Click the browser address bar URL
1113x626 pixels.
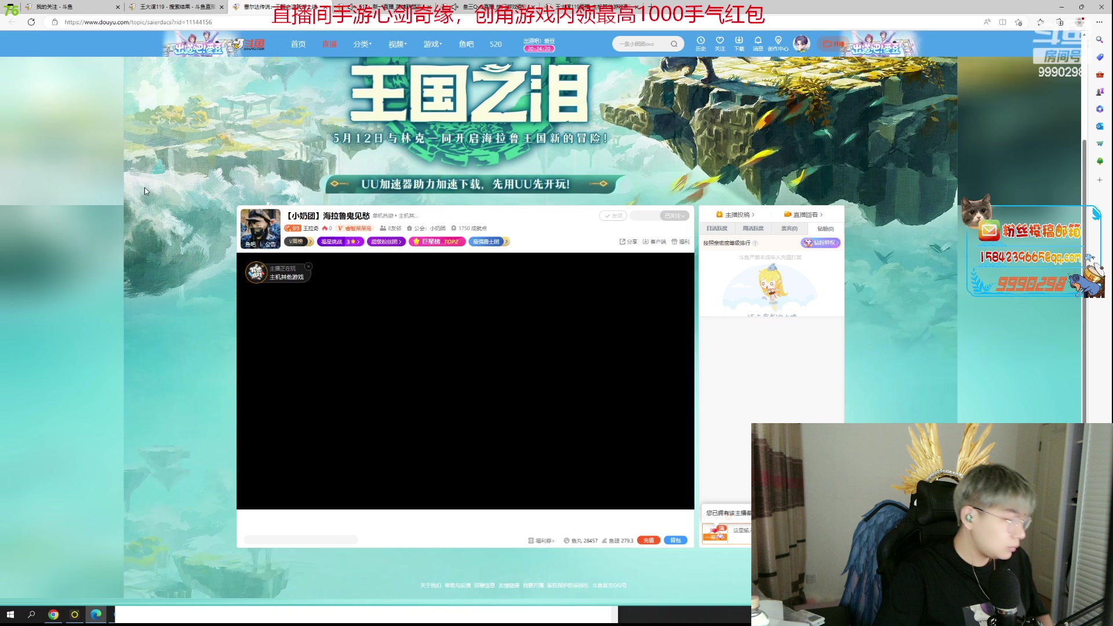coord(138,22)
